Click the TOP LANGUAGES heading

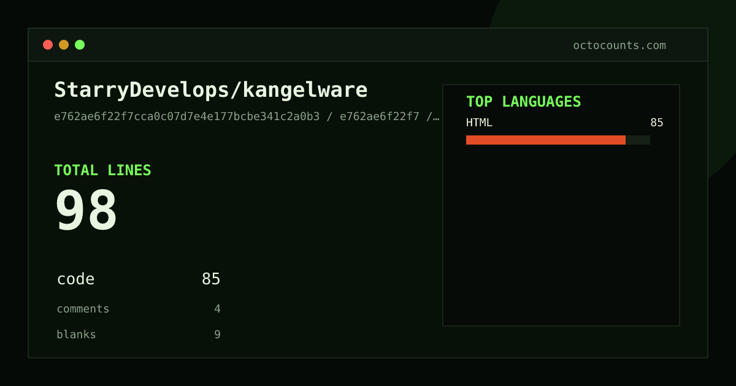[x=524, y=102]
